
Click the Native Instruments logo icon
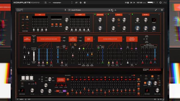165,3
